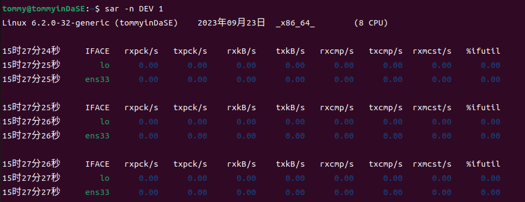This screenshot has height=202, width=525.
Task: Click txkB/s value for ens33 at 15时27分26秒
Action: point(295,136)
